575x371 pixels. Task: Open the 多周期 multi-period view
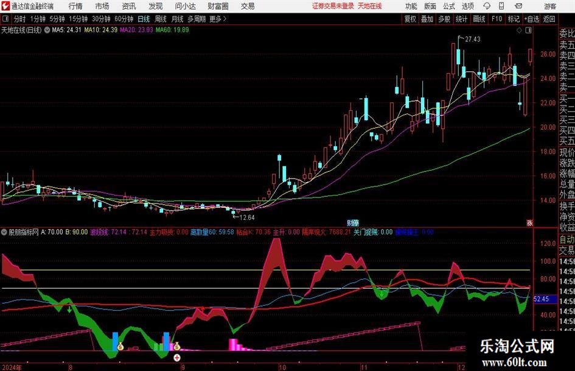[196, 19]
